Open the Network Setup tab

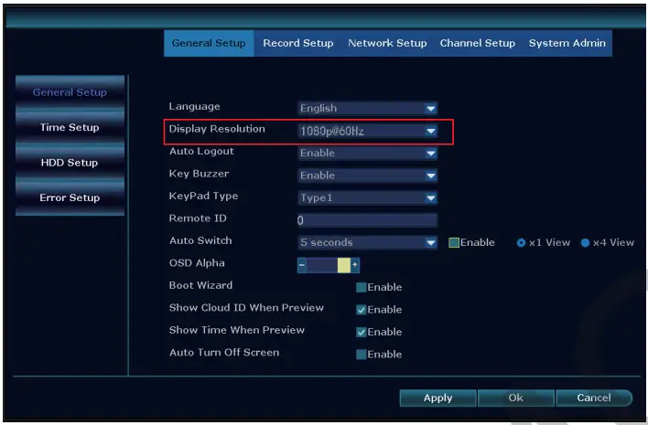coord(387,43)
